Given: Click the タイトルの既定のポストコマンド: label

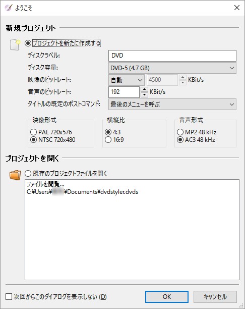Looking at the screenshot, I should (x=64, y=104).
